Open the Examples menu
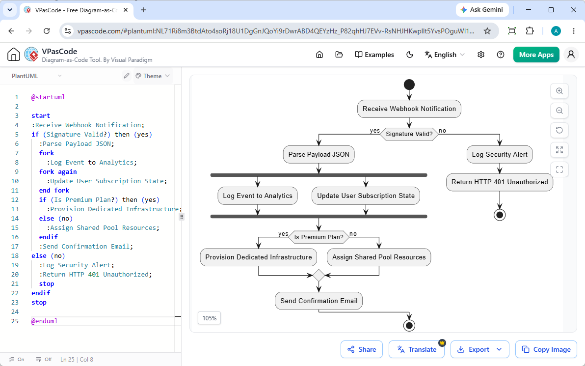 374,55
